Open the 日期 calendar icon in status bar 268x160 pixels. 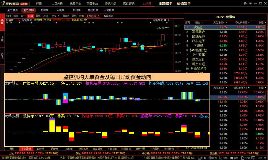[x=202, y=158]
